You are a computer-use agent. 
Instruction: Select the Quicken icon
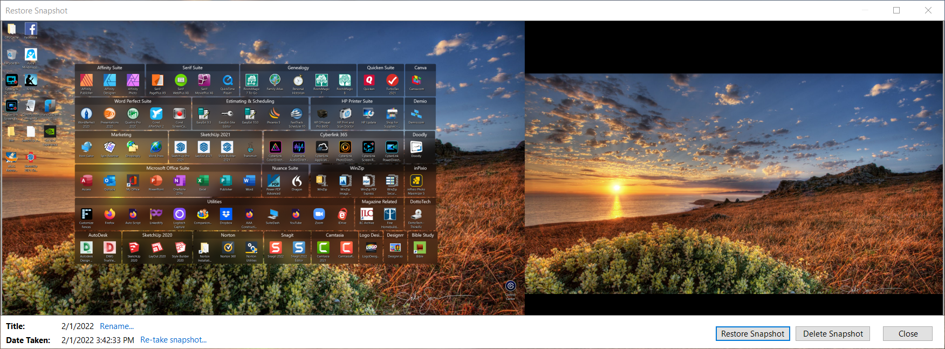coord(369,83)
